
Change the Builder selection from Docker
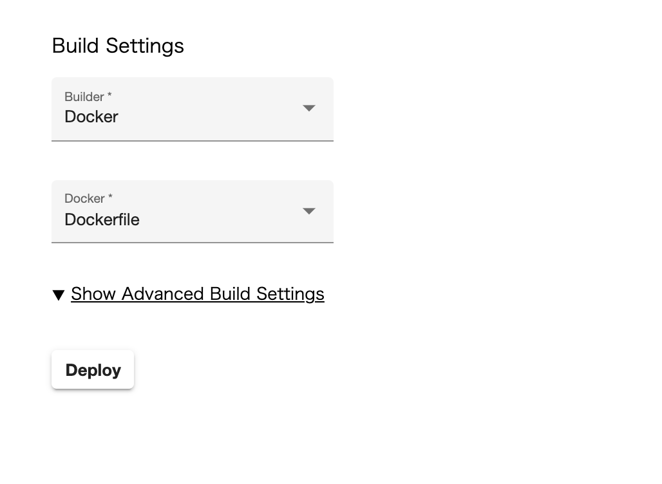192,109
